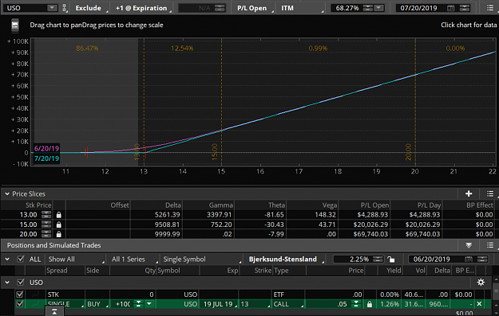Open the dropdown arrow next to 68.27%

(x=378, y=8)
